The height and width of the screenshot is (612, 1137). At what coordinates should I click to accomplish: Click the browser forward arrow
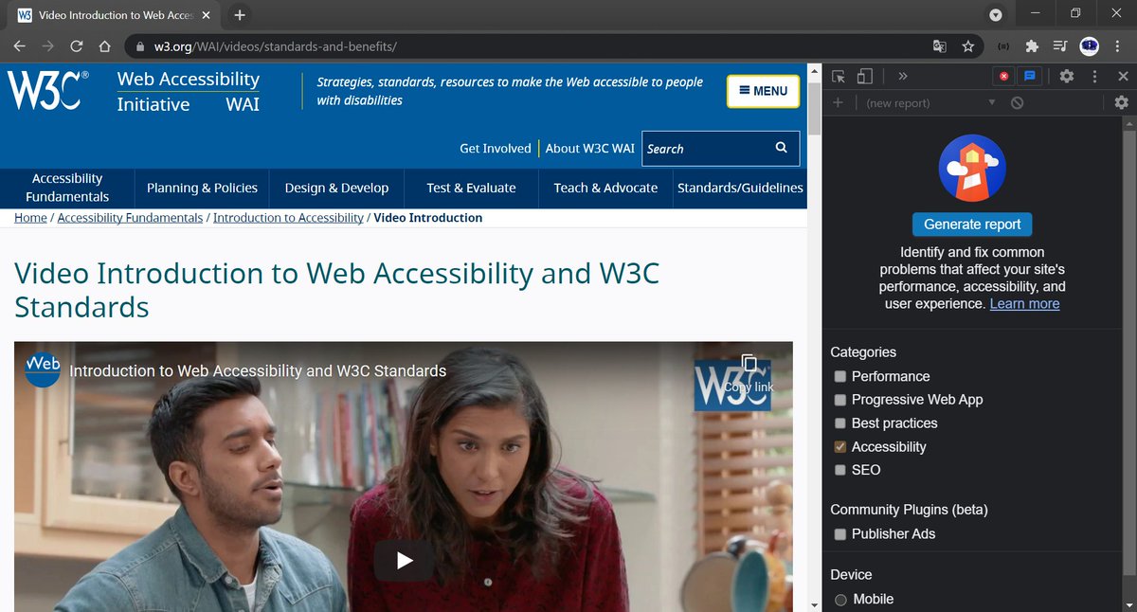pyautogui.click(x=48, y=45)
